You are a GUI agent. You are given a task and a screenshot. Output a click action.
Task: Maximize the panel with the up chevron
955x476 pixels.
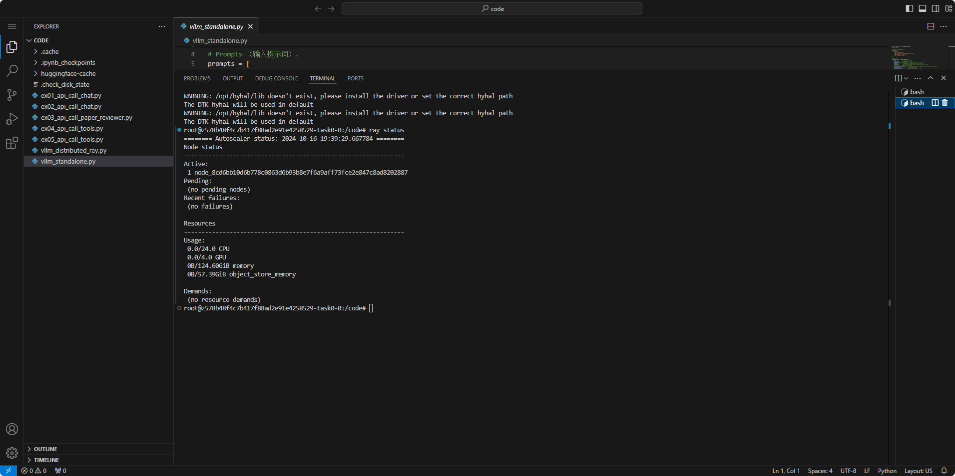coord(931,78)
